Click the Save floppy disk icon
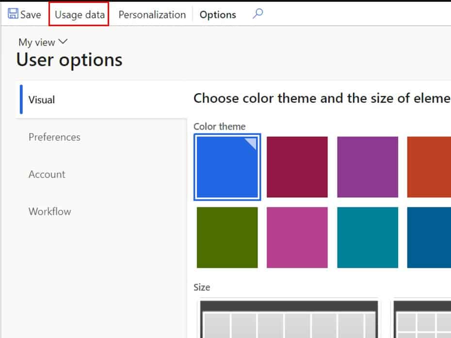The image size is (451, 338). (13, 14)
